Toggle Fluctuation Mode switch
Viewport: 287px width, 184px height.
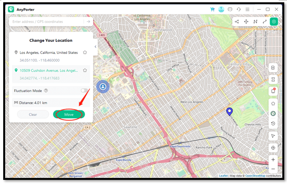[84, 91]
